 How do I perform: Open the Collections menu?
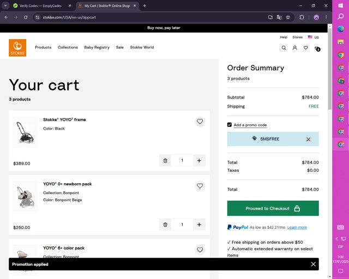coord(68,47)
